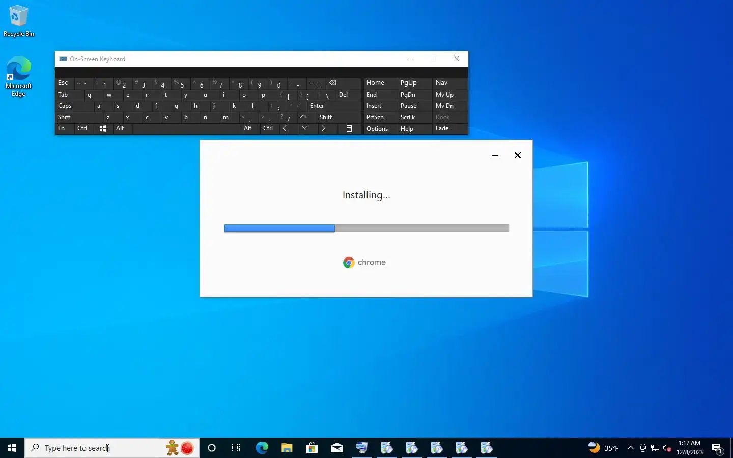Open keyboard Options key

pos(380,129)
